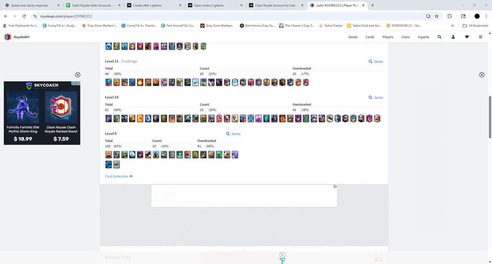Open Clash Royale Ranked Boost ad
492x264 pixels.
coord(61,116)
